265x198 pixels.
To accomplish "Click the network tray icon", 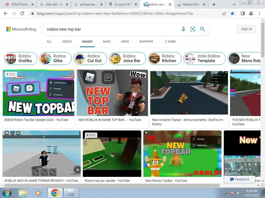I will click(226, 193).
